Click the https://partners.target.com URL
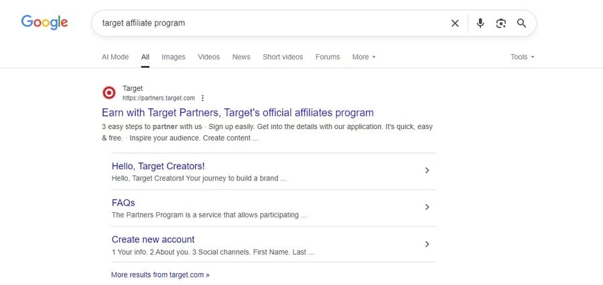The height and width of the screenshot is (285, 603). [x=158, y=98]
